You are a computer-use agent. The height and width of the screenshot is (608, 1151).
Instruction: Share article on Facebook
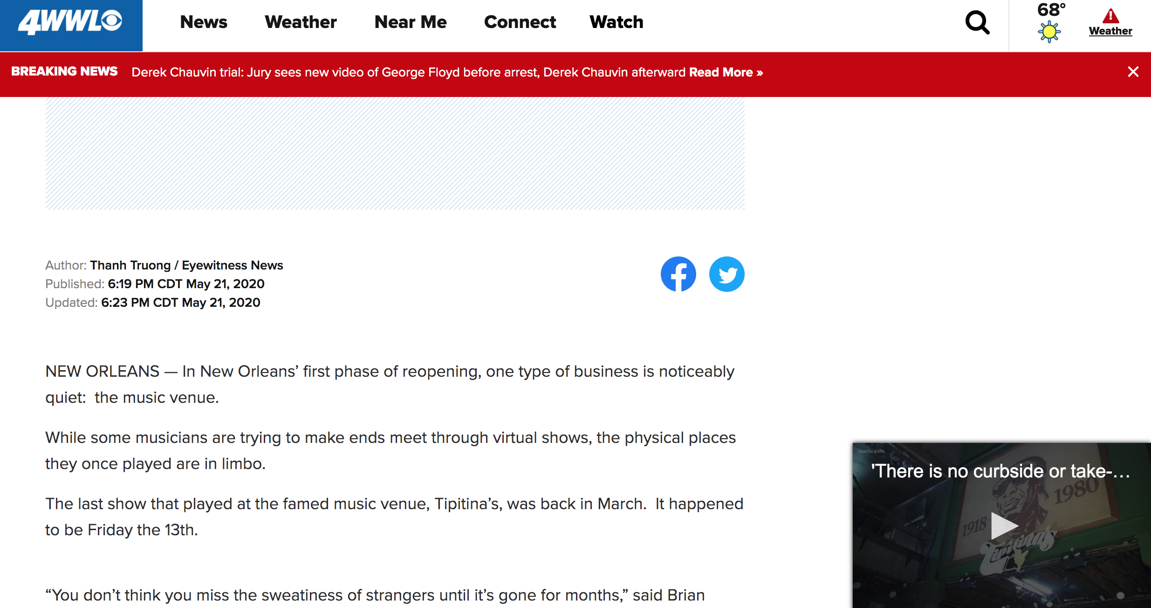click(x=678, y=274)
